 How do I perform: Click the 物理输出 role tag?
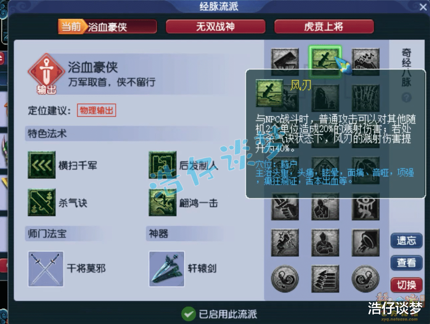click(97, 111)
